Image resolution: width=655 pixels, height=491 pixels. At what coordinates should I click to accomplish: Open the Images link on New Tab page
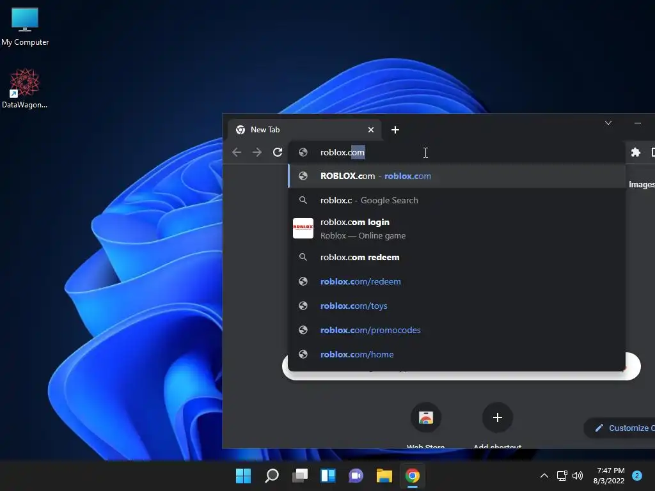pos(642,185)
